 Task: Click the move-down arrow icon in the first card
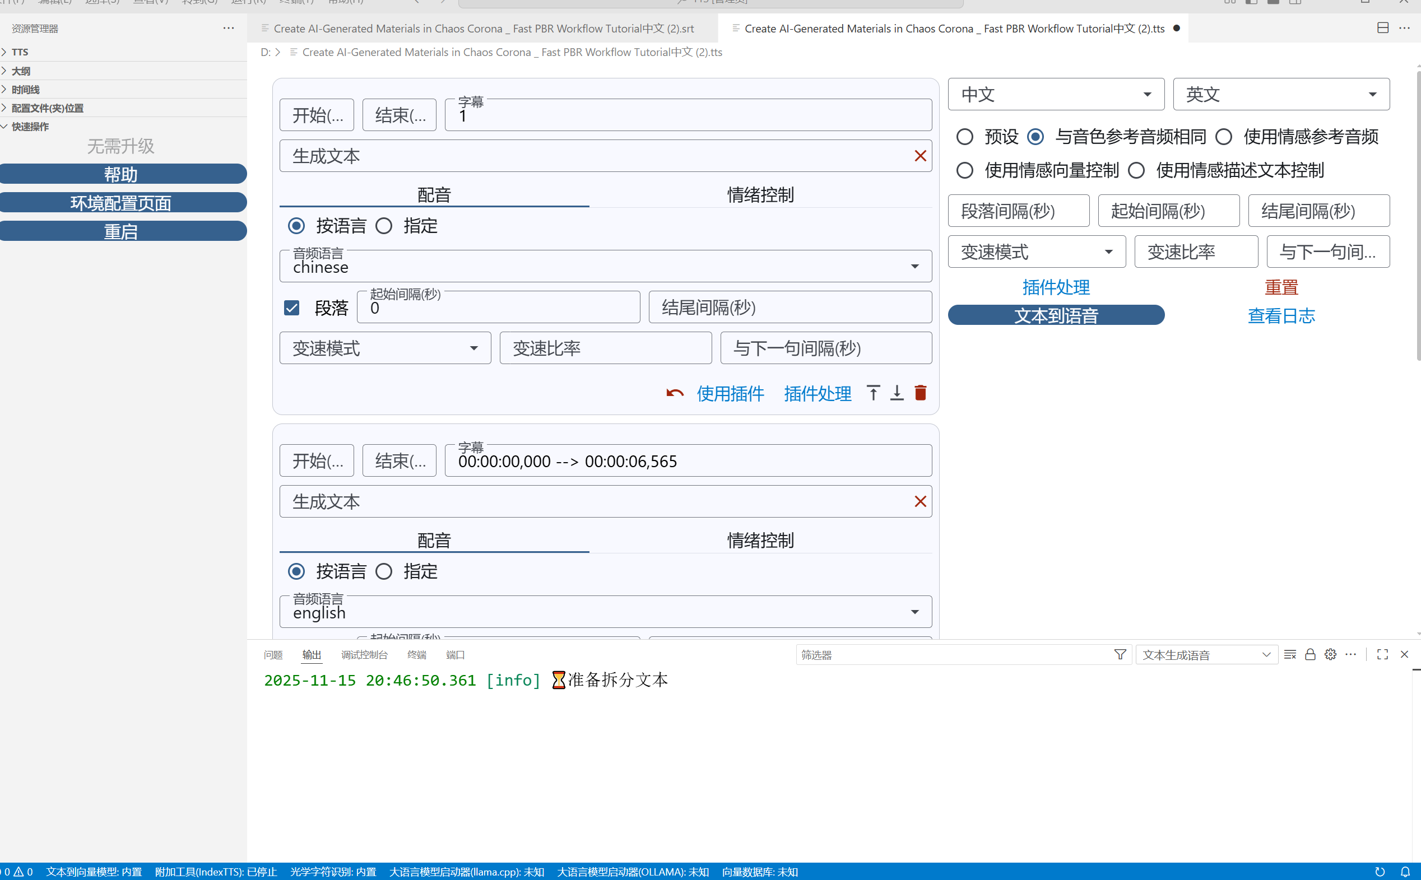point(897,393)
